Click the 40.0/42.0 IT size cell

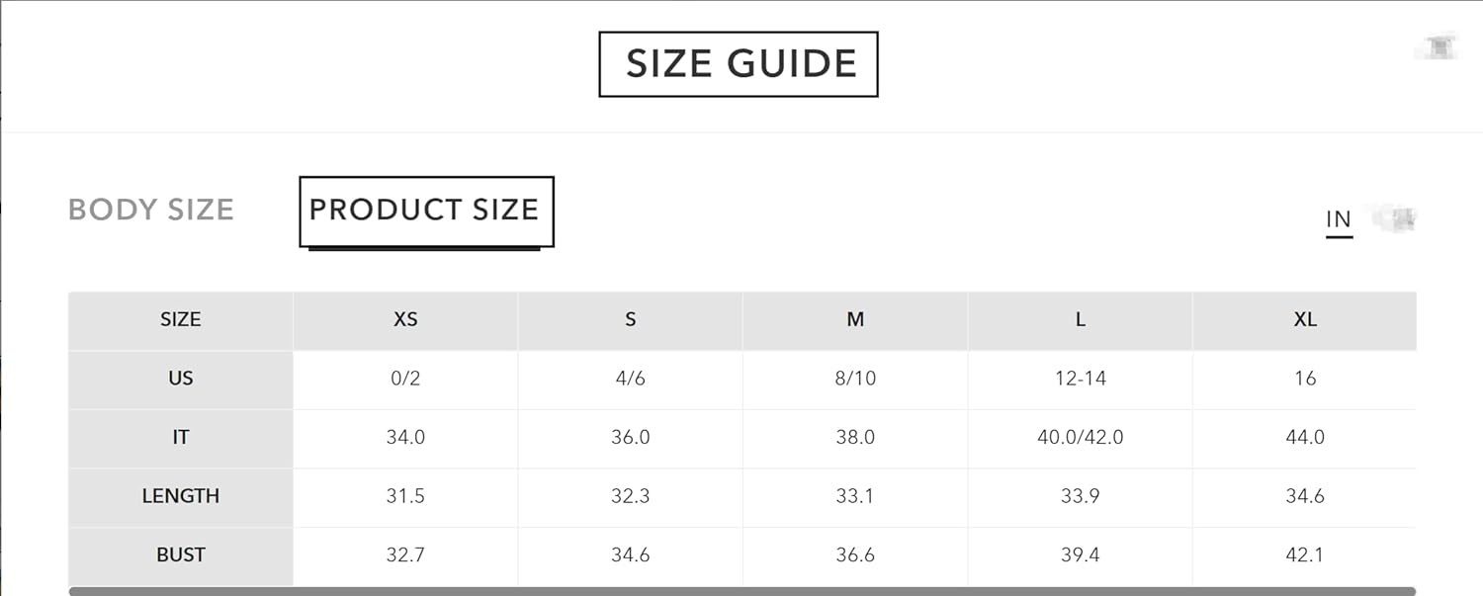pos(1081,438)
